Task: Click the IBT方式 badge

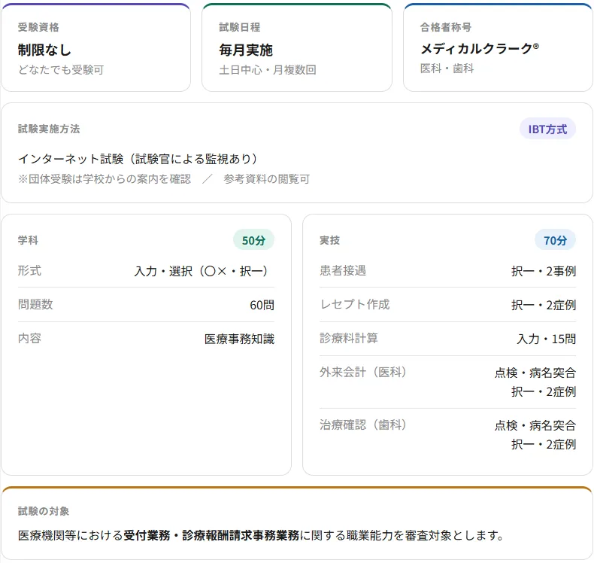Action: click(547, 129)
